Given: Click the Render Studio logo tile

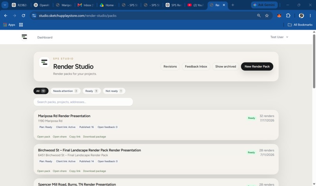Looking at the screenshot, I should point(44,62).
